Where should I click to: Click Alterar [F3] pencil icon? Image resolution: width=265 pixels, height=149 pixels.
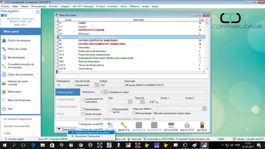click(x=124, y=125)
